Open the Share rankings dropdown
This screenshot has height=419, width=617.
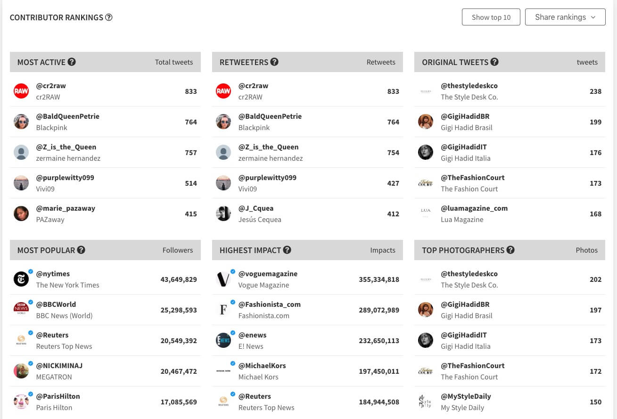565,17
